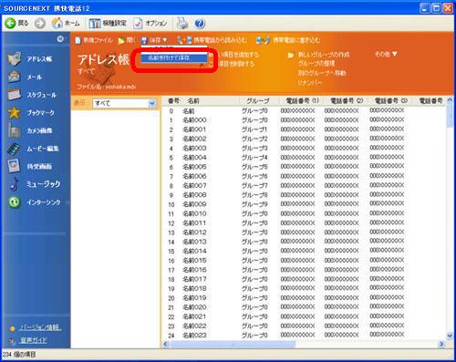Collapse the sidebar with the round chevron button

pyautogui.click(x=60, y=39)
